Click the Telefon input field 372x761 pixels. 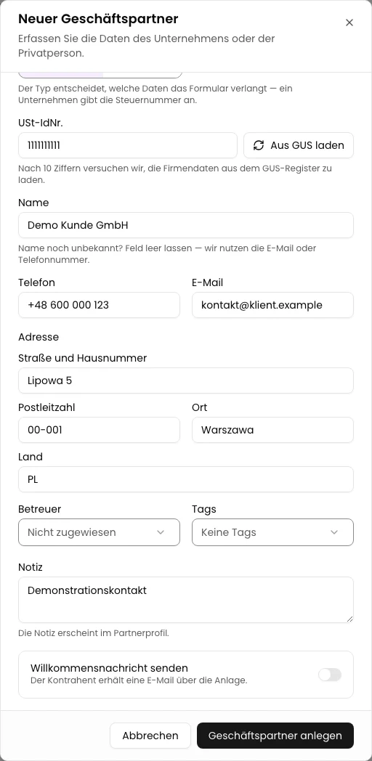point(99,305)
